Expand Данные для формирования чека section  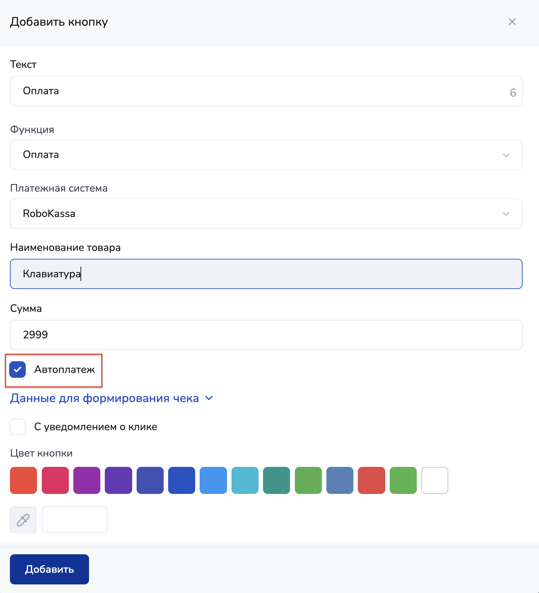tap(111, 398)
